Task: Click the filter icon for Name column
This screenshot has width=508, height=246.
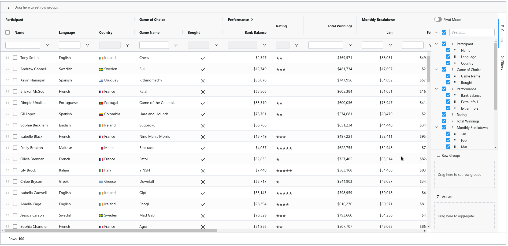Action: coord(47,45)
